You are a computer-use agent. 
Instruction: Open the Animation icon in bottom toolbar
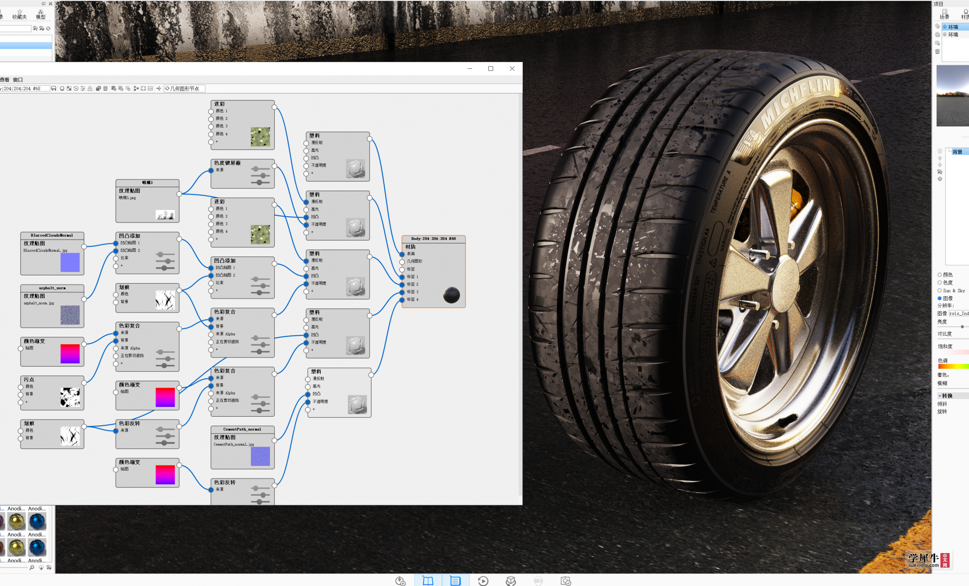pyautogui.click(x=483, y=581)
